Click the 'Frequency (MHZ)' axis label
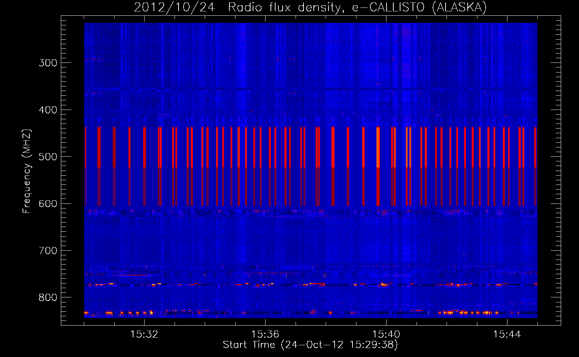579x357 pixels. [27, 171]
